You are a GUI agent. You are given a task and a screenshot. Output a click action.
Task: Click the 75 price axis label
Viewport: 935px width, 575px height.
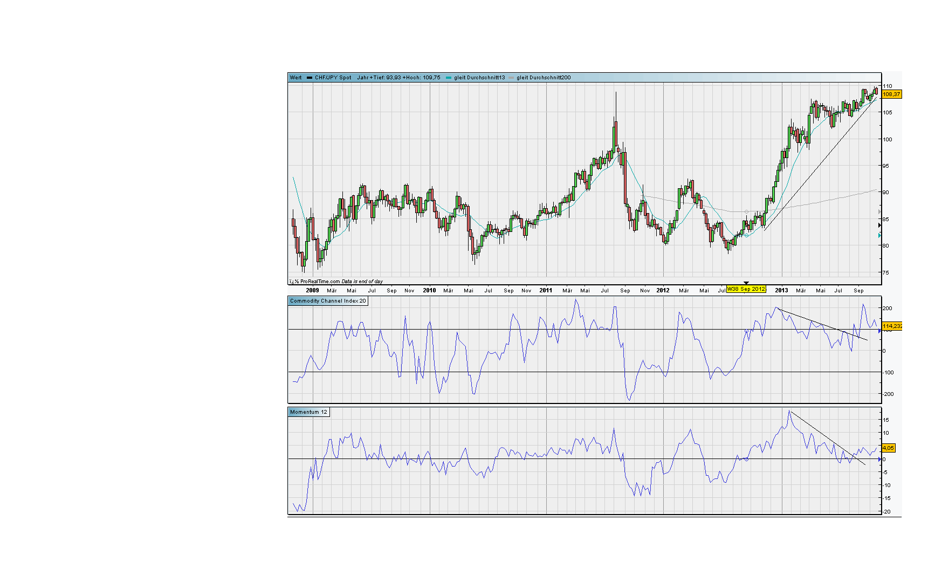(x=886, y=273)
